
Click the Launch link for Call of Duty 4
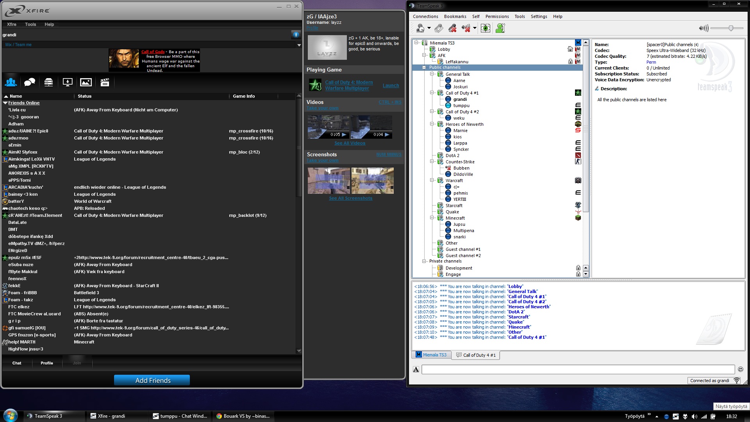pyautogui.click(x=391, y=86)
